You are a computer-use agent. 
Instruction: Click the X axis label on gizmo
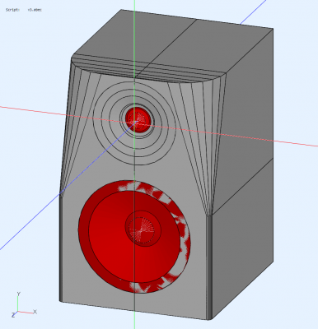[35, 312]
